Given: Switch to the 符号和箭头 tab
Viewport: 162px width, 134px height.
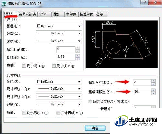Looking at the screenshot, I should point(28,14).
